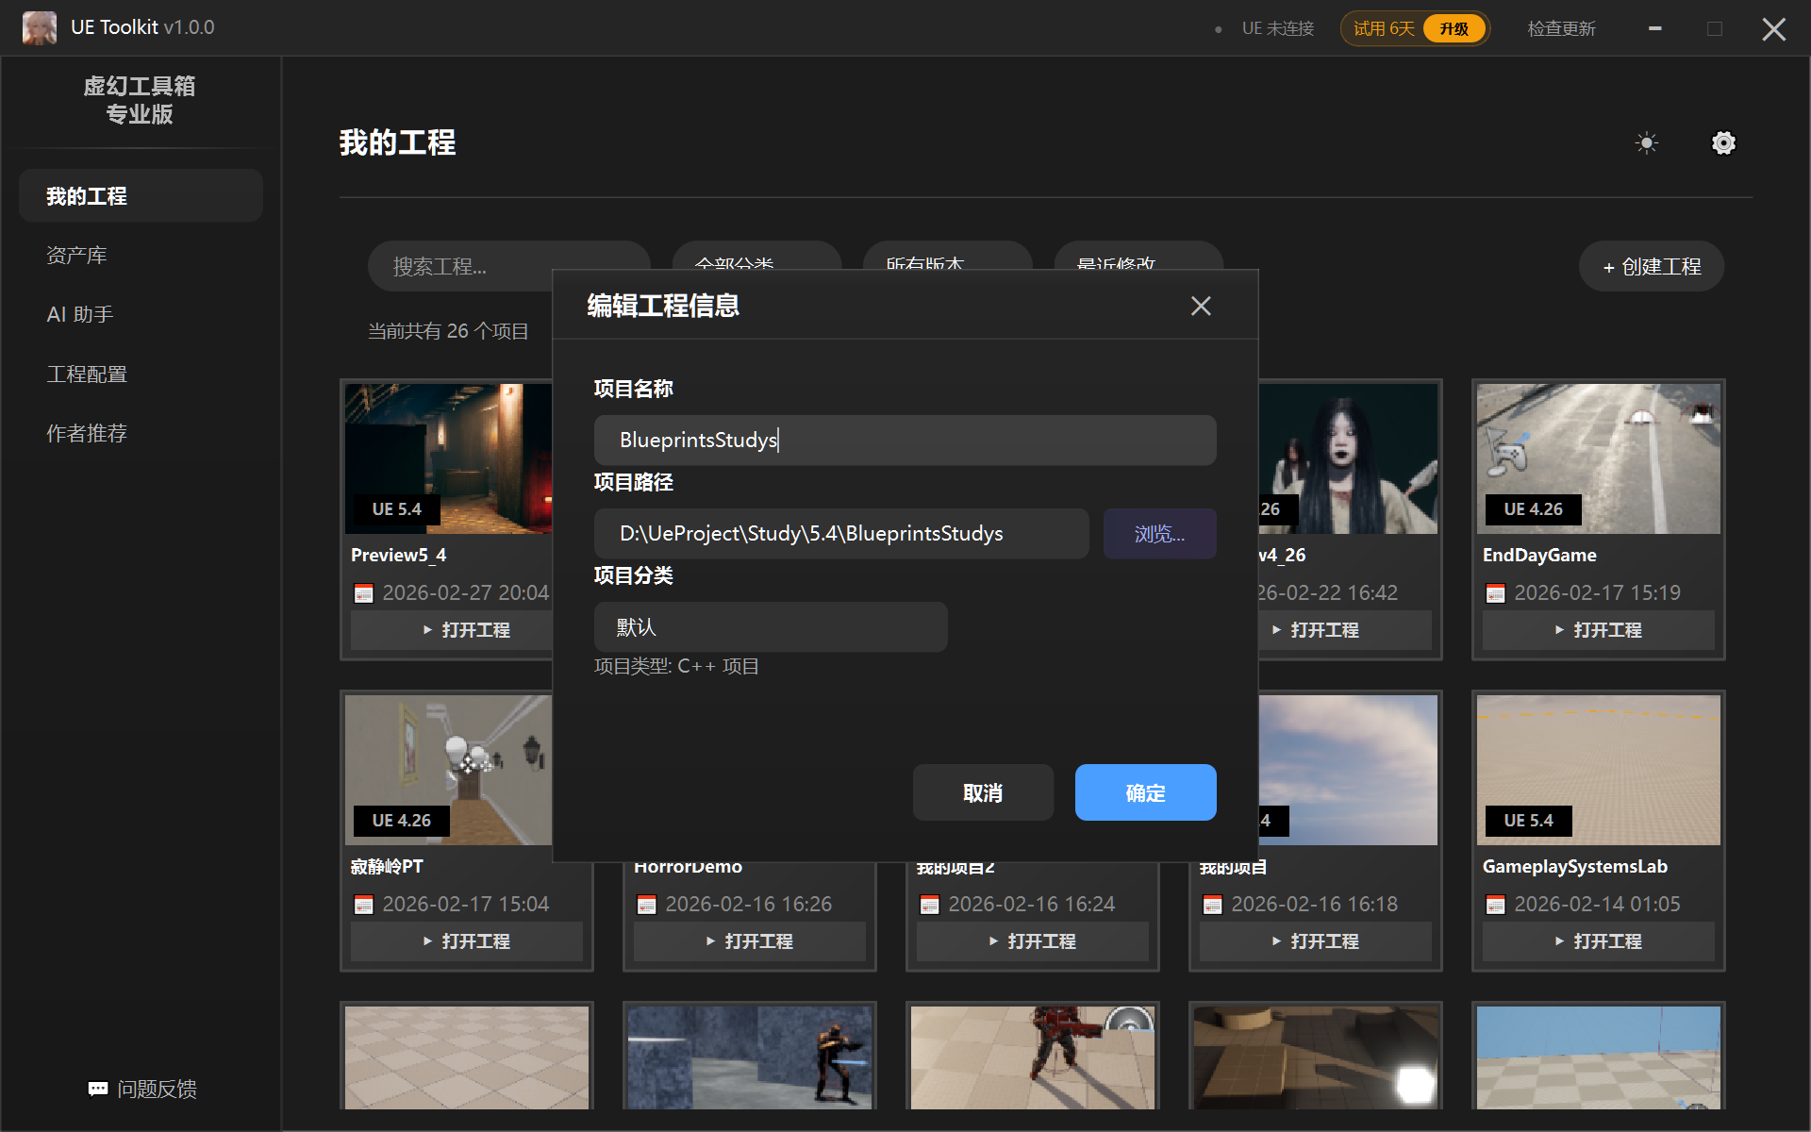This screenshot has height=1132, width=1811.
Task: Switch to the 资产库 asset library tab
Action: 77,256
